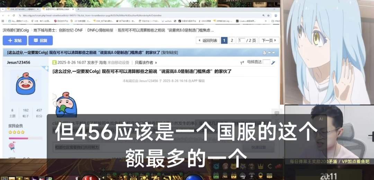Go to next thread arrow icon
Image resolution: width=374 pixels, height=180 pixels.
[x=274, y=52]
